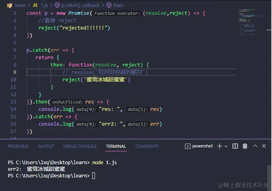Click 'node 1.js' command in terminal

[104, 163]
